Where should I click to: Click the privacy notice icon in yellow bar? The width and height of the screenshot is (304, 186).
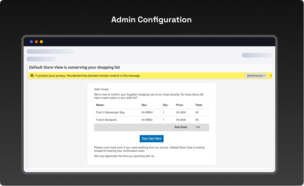[32, 76]
